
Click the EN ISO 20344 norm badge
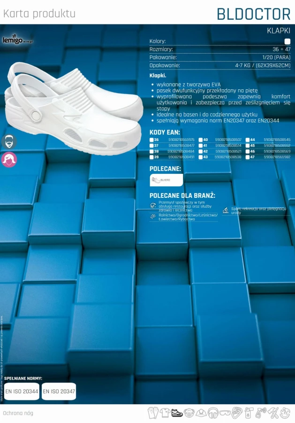point(22,391)
